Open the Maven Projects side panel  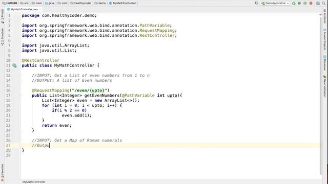pos(324,40)
